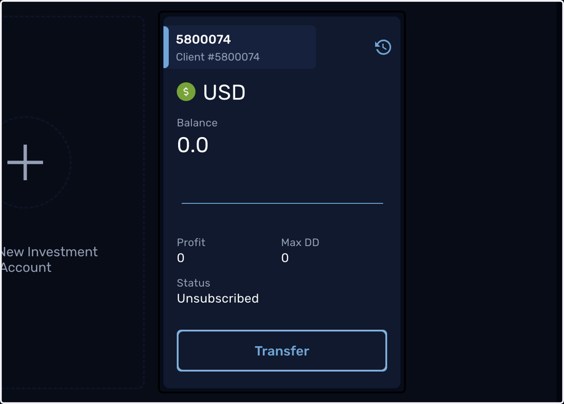The width and height of the screenshot is (564, 404).
Task: Click the Status label
Action: point(193,283)
